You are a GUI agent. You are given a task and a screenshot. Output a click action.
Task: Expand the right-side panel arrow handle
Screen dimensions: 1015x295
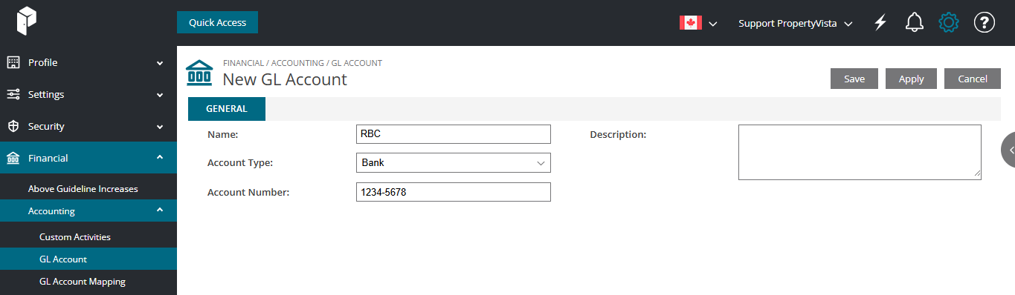point(1010,150)
